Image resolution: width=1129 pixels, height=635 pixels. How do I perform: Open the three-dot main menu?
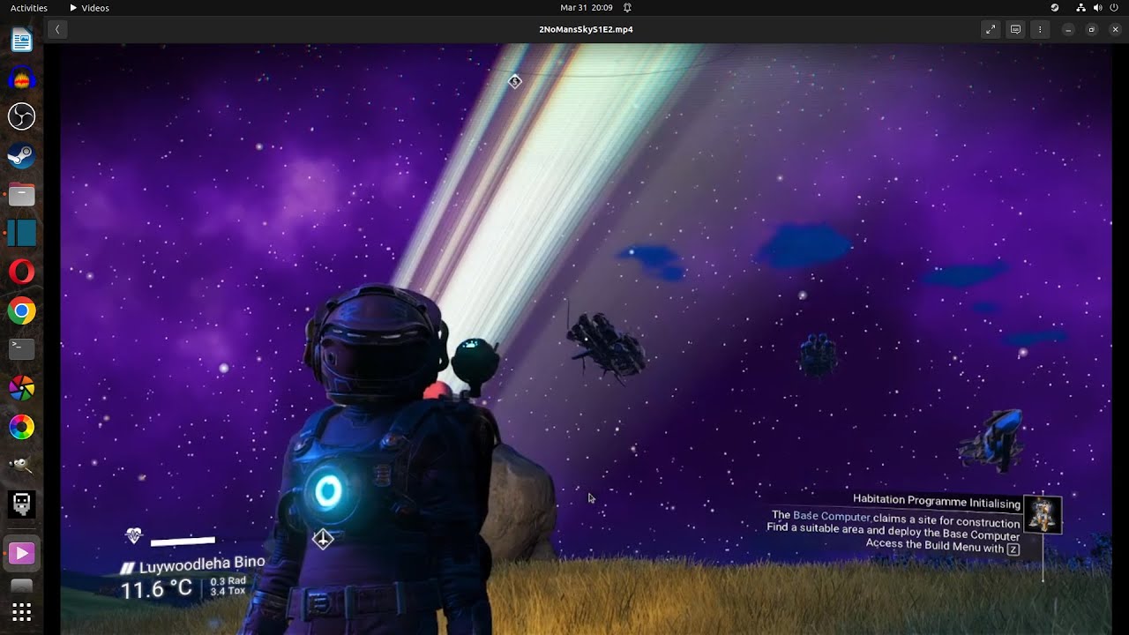1040,29
